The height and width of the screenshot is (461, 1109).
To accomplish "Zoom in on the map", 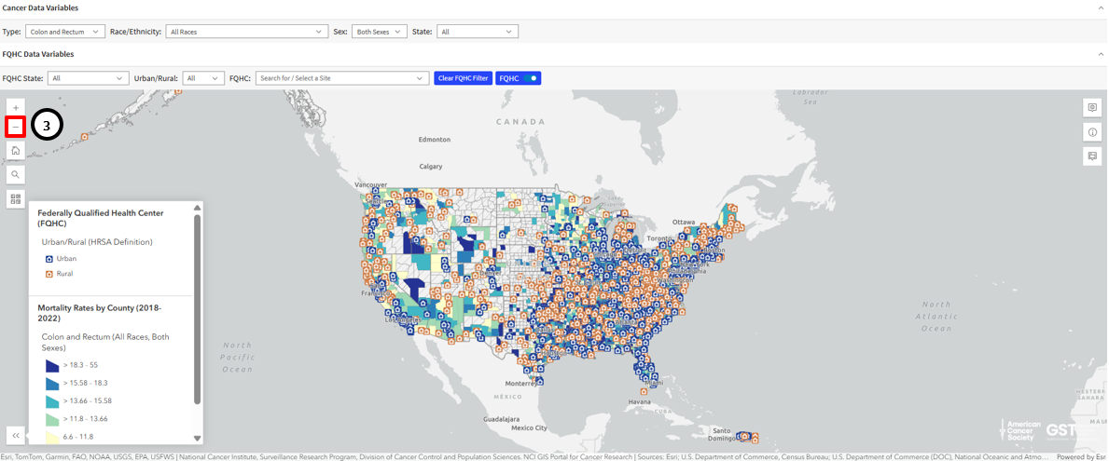I will click(15, 108).
